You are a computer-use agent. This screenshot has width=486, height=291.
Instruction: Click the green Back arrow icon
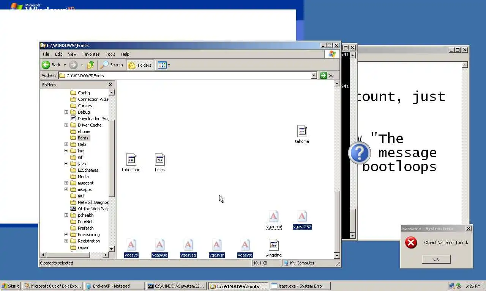[x=46, y=65]
